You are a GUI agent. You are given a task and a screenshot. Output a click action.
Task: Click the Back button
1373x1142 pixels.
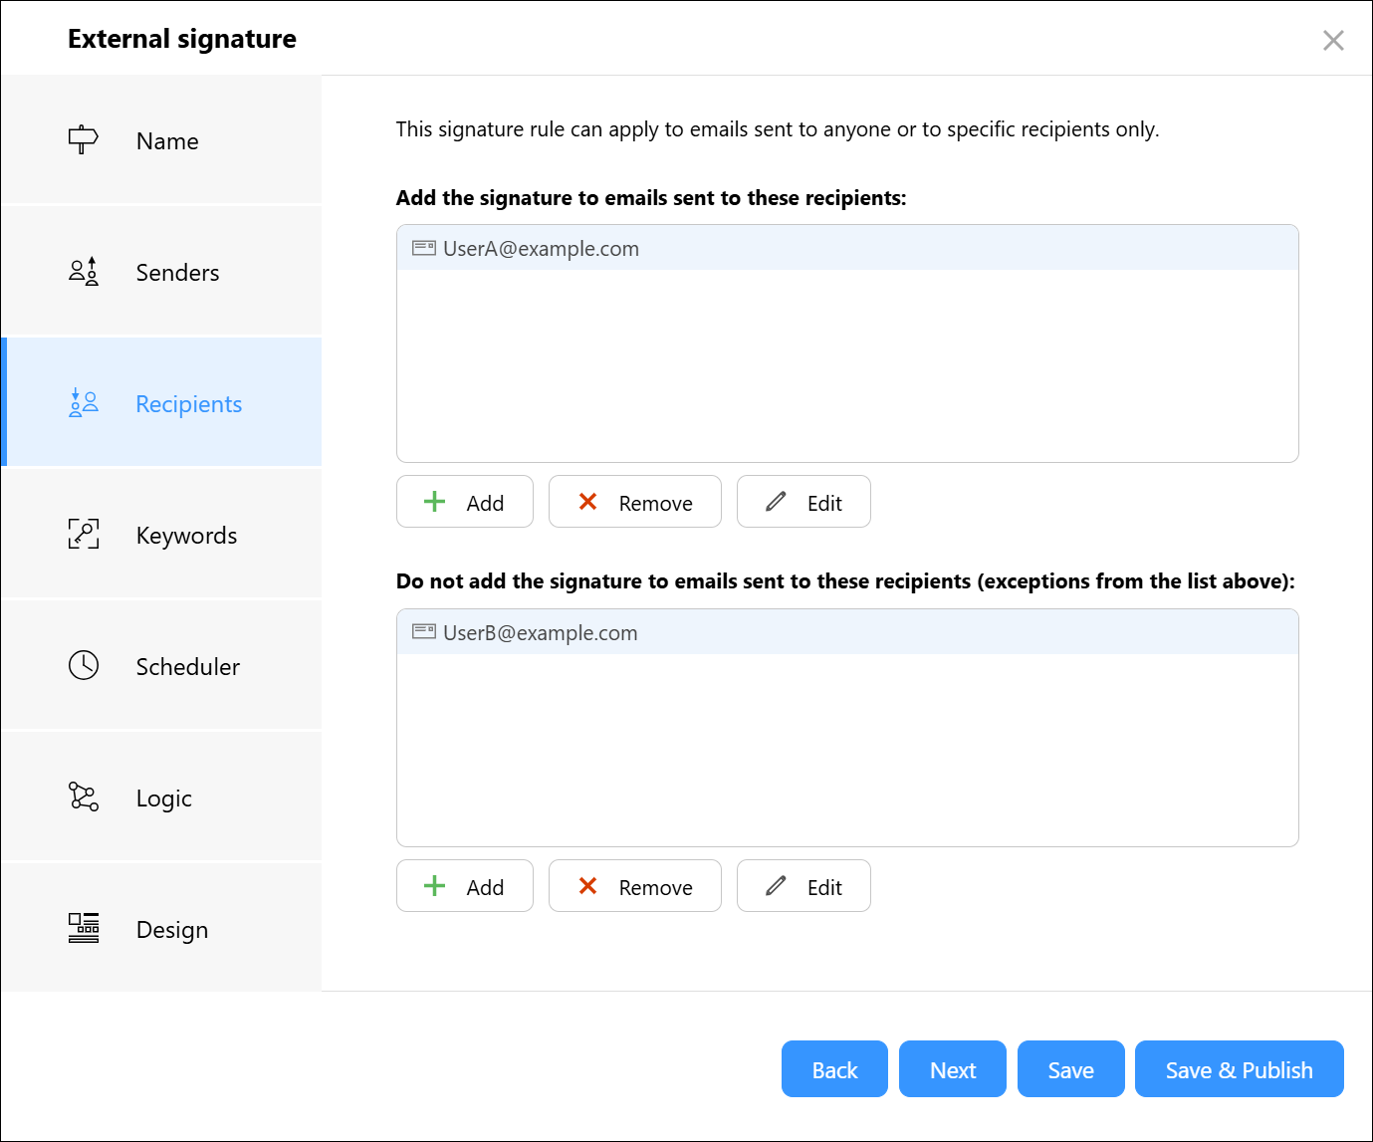coord(834,1069)
